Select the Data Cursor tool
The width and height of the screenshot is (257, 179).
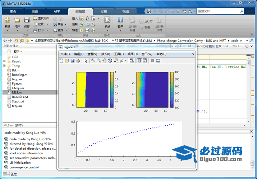(115, 61)
